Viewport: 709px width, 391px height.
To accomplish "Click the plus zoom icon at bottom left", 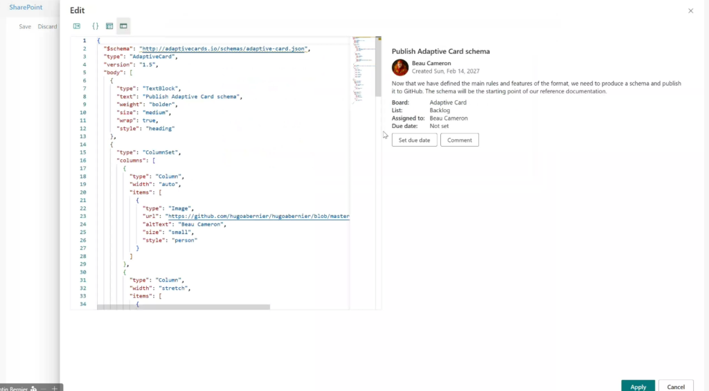I will coord(55,388).
